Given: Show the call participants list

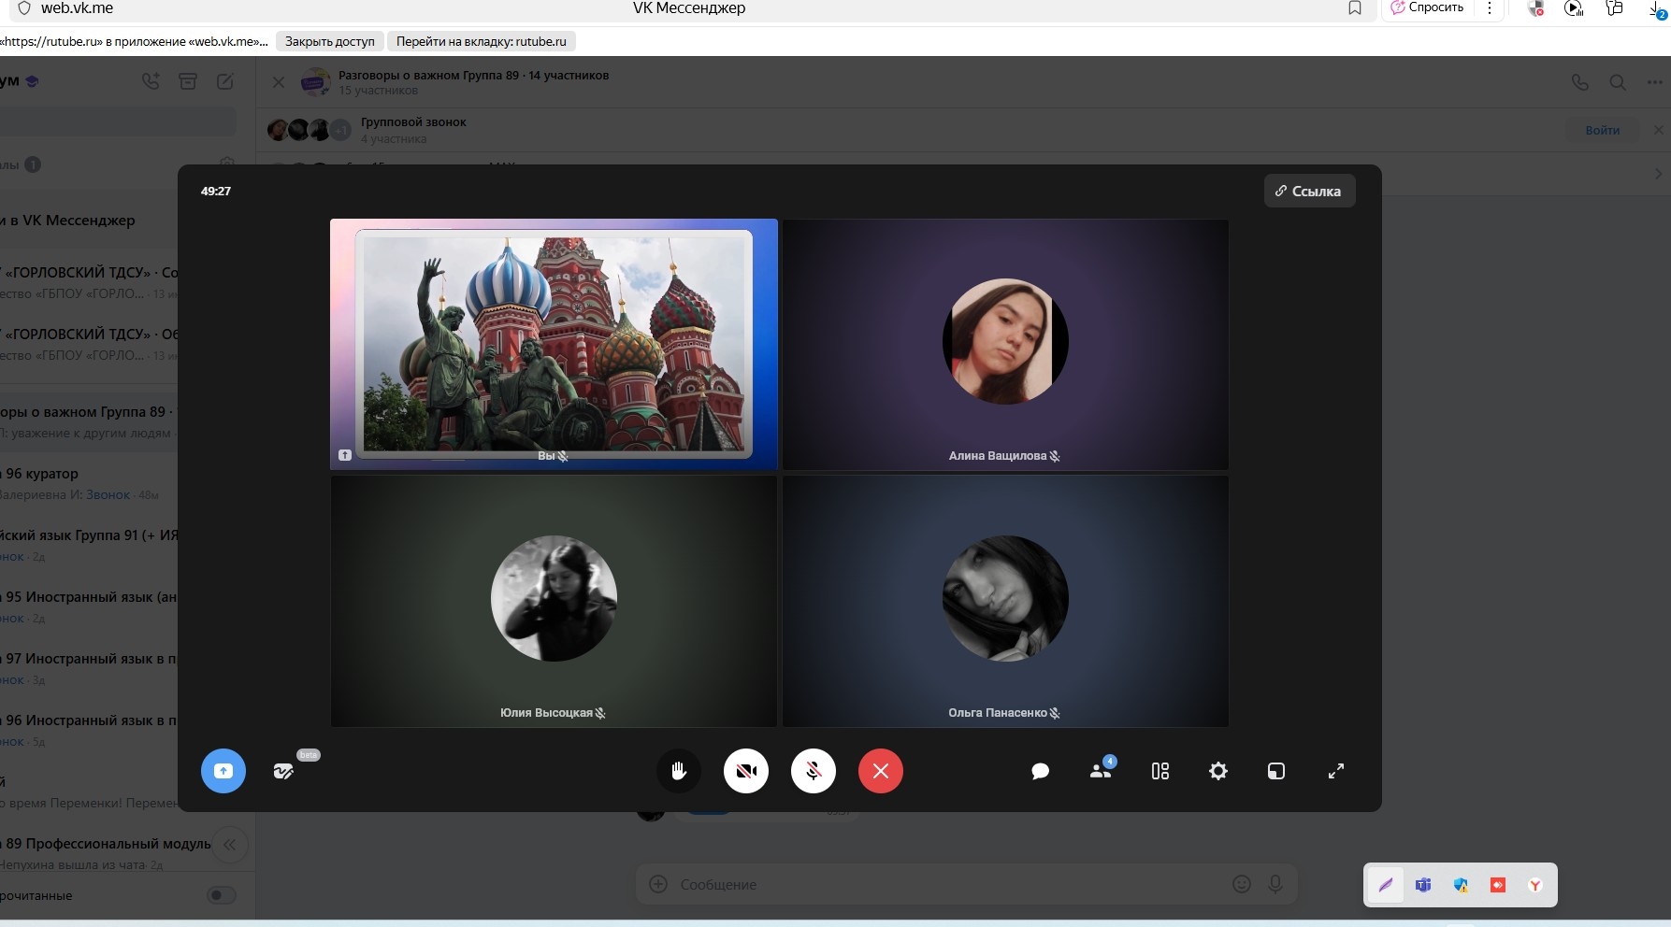Looking at the screenshot, I should 1101,771.
